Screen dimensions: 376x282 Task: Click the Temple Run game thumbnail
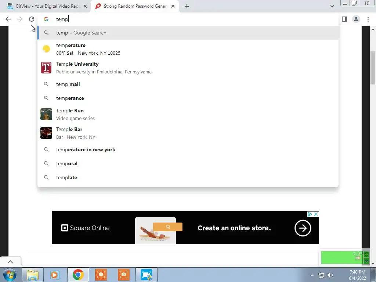[46, 114]
